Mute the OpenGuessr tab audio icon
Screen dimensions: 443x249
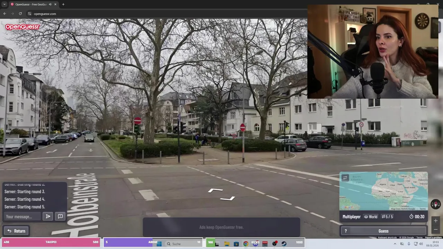pyautogui.click(x=50, y=4)
